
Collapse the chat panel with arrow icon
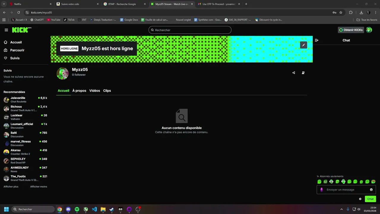click(x=316, y=40)
